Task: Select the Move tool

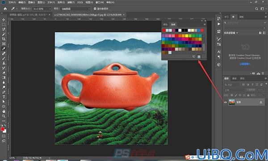Action: [x=4, y=20]
